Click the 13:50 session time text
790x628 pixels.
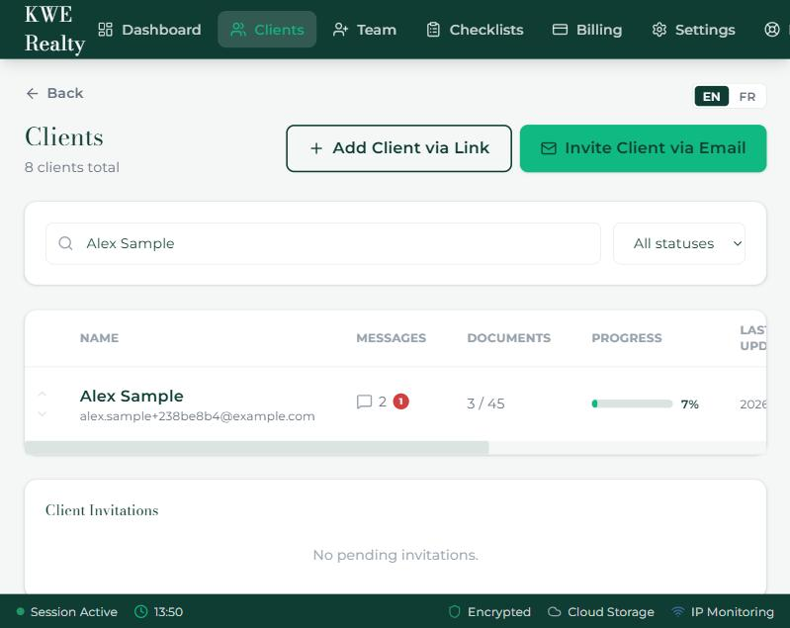[168, 612]
